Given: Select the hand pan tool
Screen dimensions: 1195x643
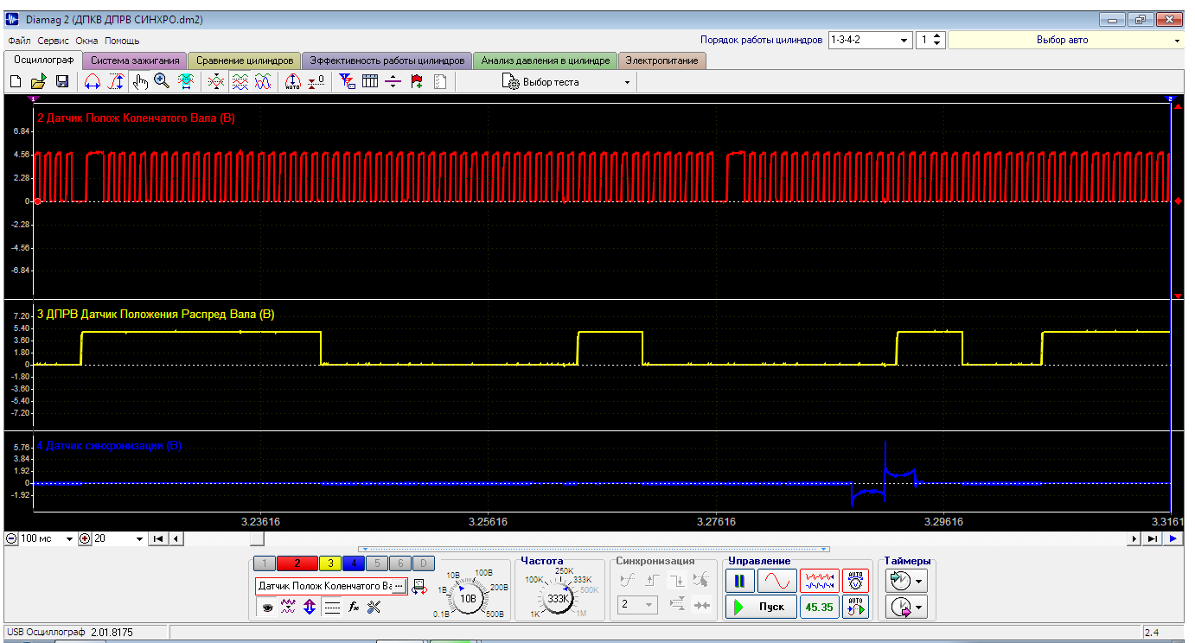Looking at the screenshot, I should (x=140, y=82).
